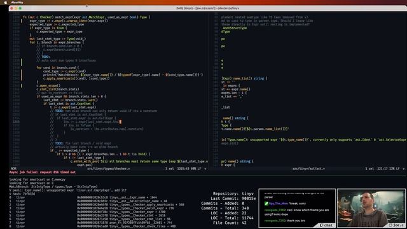Click the red 'Async job failed' message
The height and width of the screenshot is (229, 407).
coord(43,172)
